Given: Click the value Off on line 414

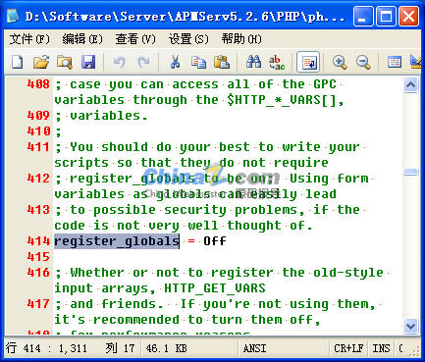Looking at the screenshot, I should [x=215, y=241].
